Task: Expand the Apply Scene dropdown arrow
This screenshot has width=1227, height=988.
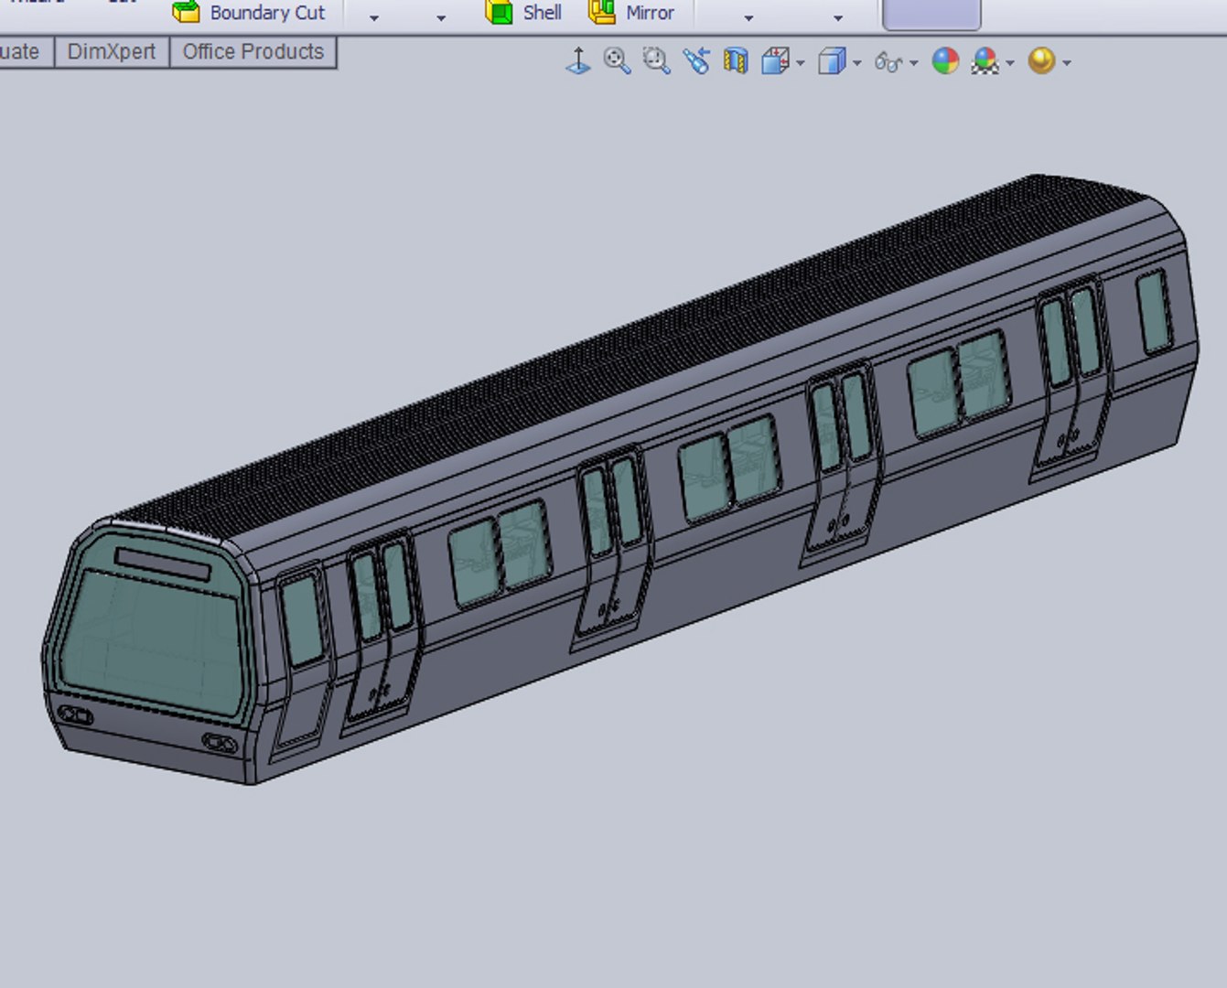Action: [x=1010, y=63]
